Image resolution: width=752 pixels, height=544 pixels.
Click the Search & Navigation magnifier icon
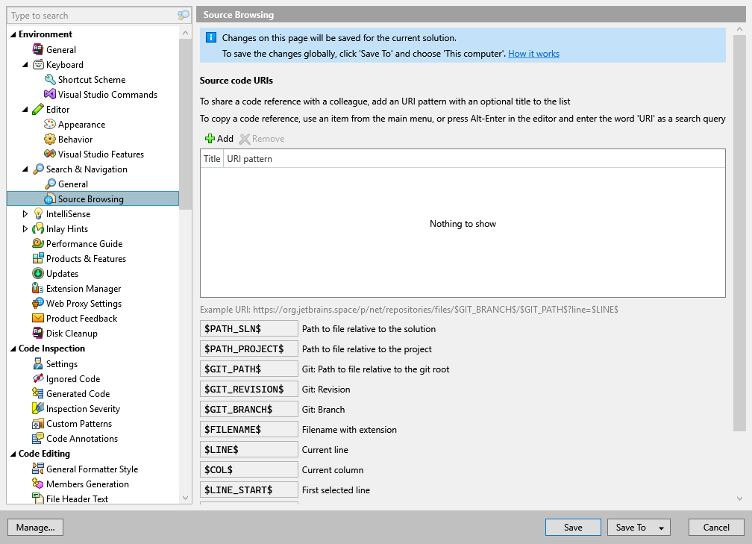tap(38, 169)
